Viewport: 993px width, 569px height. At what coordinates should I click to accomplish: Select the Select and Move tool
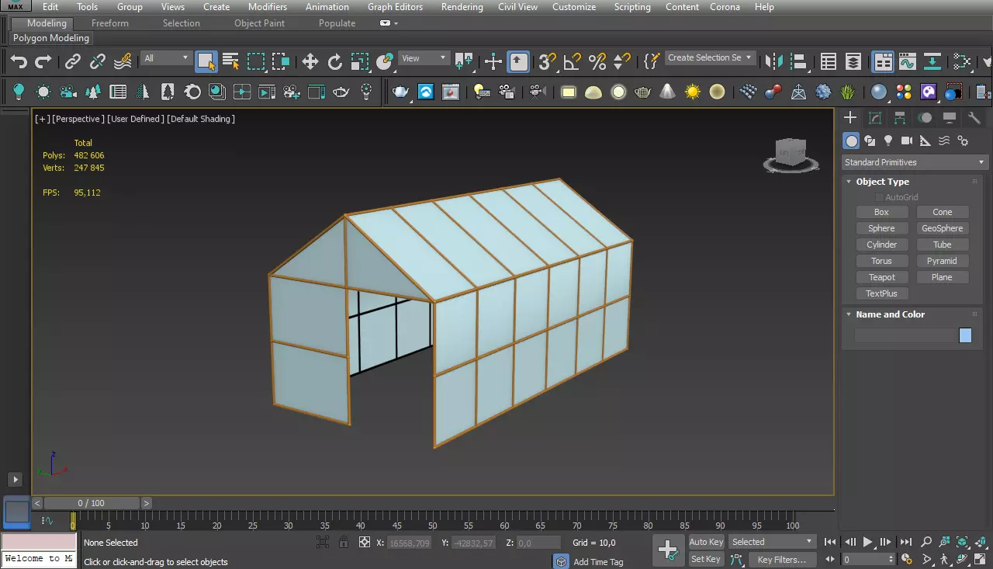(x=310, y=61)
